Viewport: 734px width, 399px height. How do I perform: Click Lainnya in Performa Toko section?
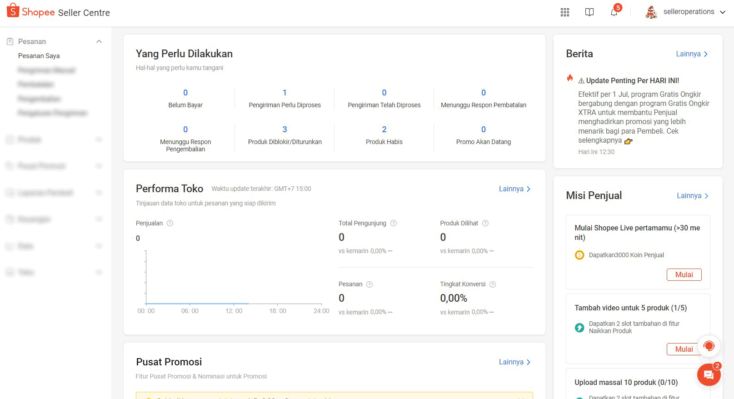pyautogui.click(x=515, y=189)
